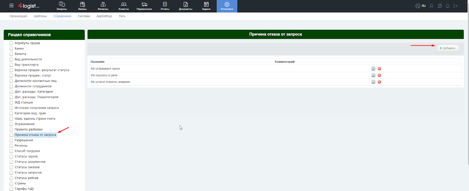Delete 'Не успели ответить вовремя' row
Viewport: 469px width, 191px height.
point(379,82)
